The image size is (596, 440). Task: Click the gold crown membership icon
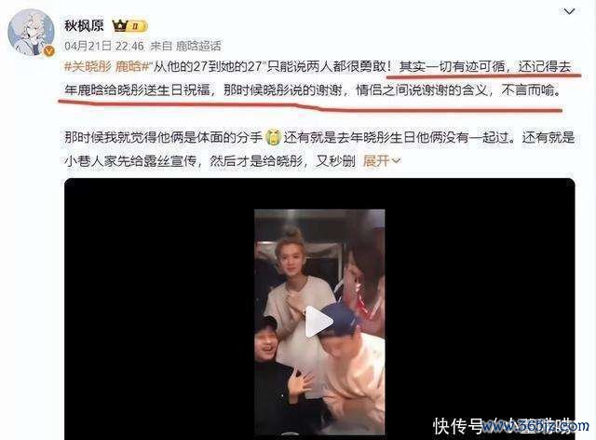(x=120, y=25)
